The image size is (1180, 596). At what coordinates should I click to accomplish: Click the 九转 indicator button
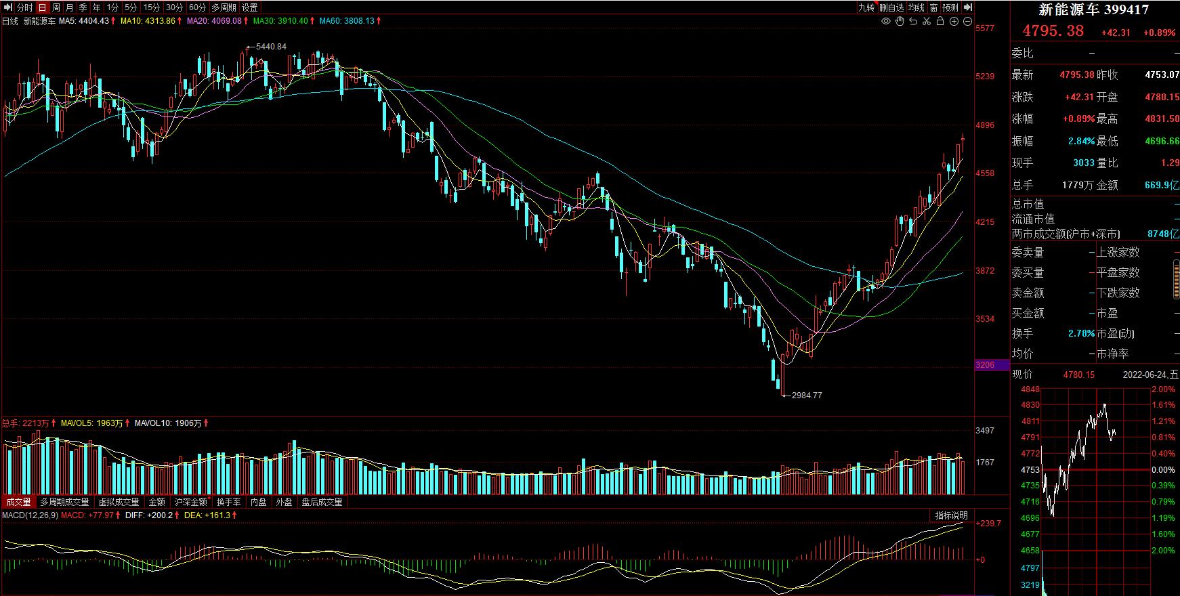pyautogui.click(x=866, y=7)
